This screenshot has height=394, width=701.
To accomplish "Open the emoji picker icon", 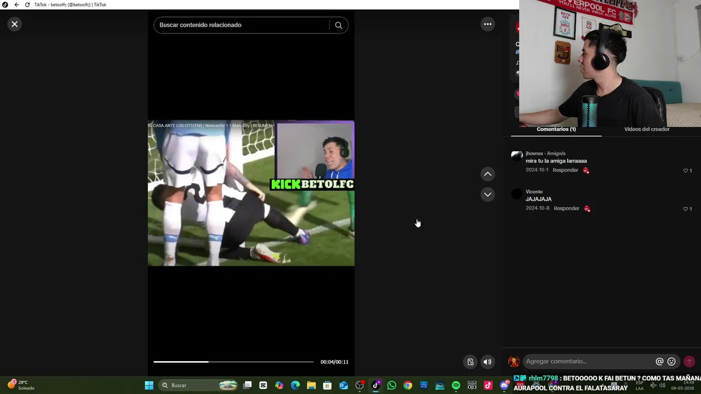I will tap(671, 362).
